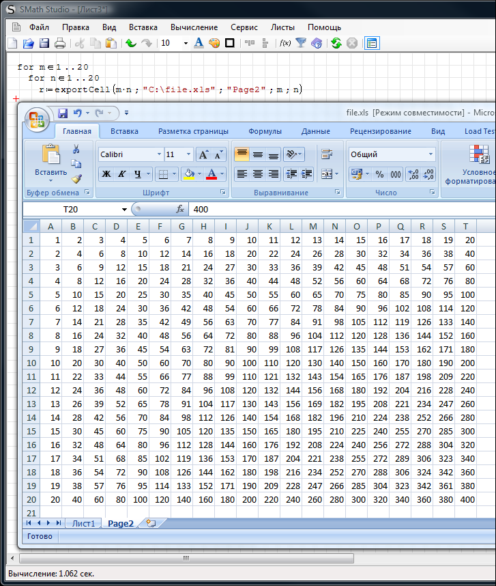This screenshot has height=586, width=496.
Task: Toggle italic (К) formatting in Excel
Action: [x=122, y=174]
